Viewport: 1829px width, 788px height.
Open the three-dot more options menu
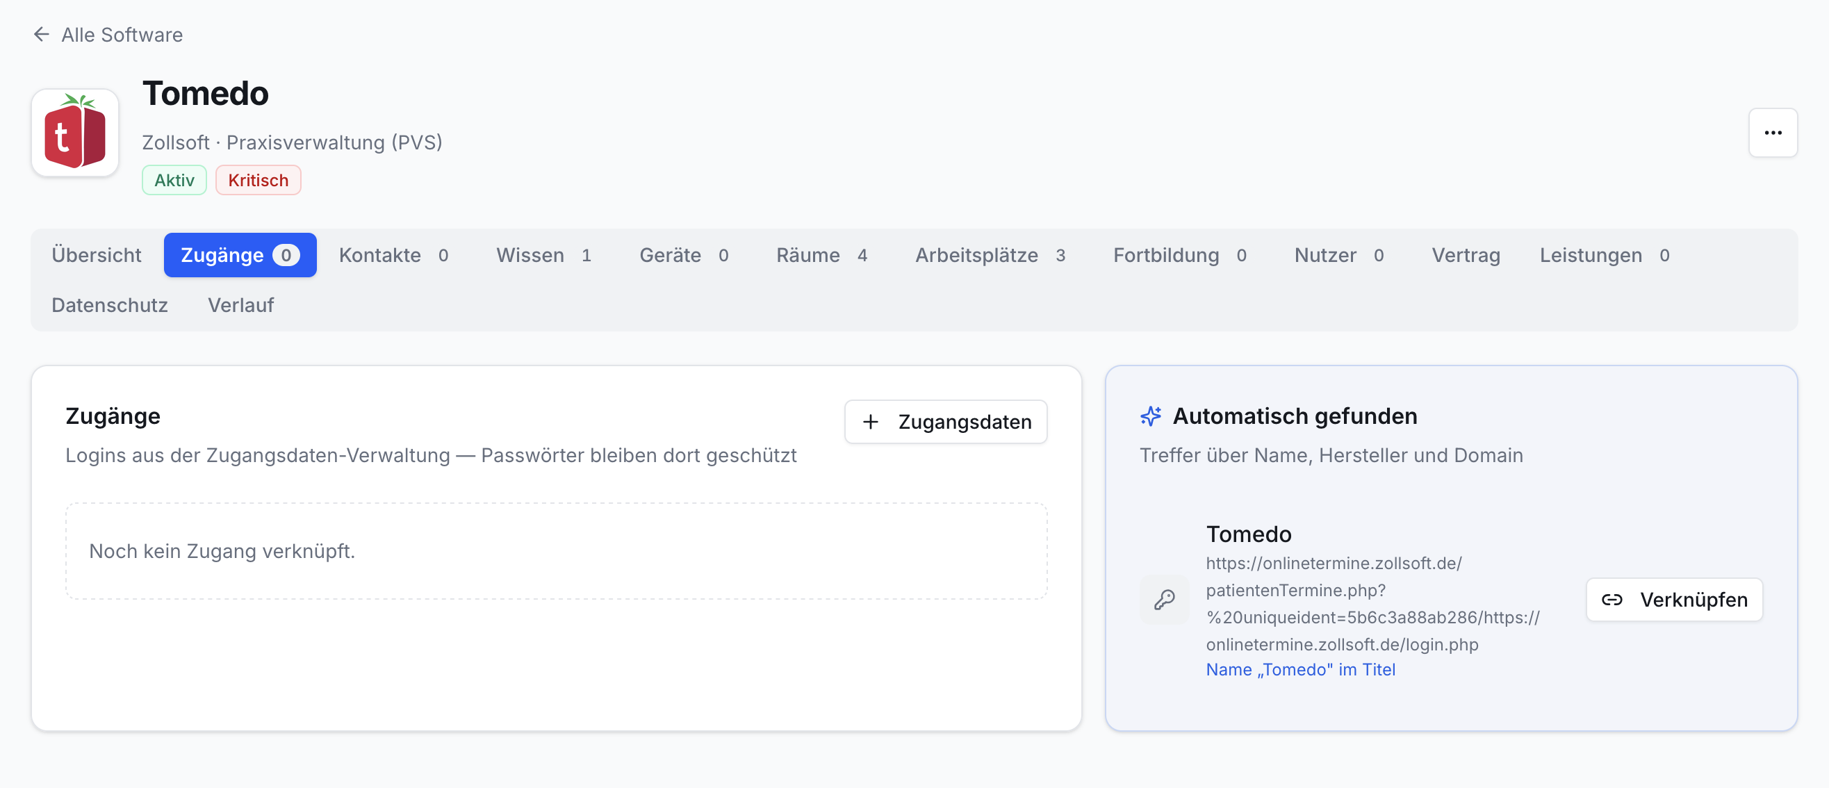(x=1773, y=133)
